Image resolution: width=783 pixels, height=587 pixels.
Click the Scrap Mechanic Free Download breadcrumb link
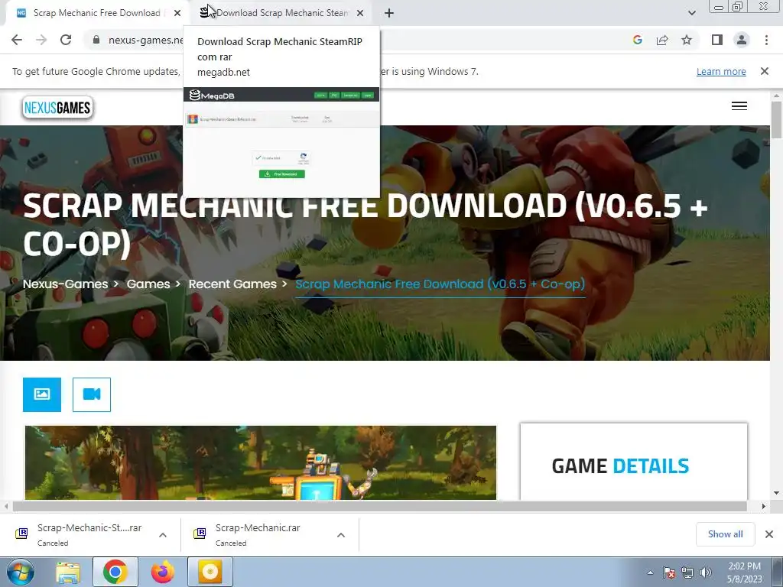tap(440, 284)
